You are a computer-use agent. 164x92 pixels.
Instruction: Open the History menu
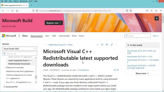pyautogui.click(x=16, y=1)
